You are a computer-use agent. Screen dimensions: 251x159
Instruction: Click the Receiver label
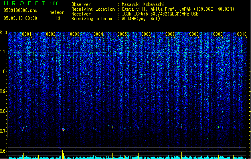(81, 14)
